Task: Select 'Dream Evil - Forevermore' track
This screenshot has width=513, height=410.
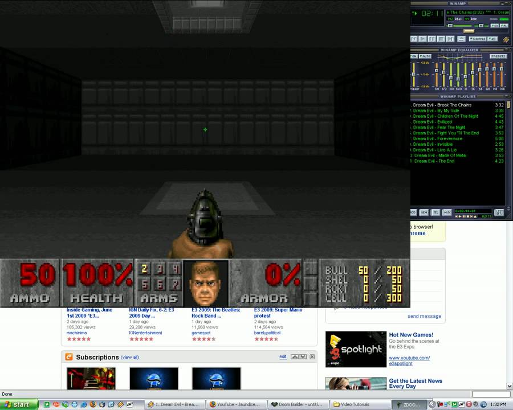Action: pyautogui.click(x=457, y=138)
